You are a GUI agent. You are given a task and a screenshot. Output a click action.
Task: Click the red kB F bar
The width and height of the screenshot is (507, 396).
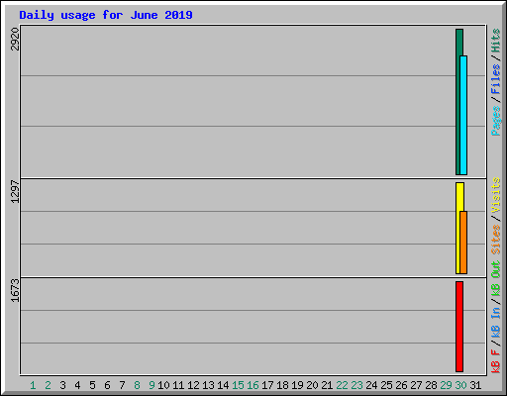click(x=459, y=327)
